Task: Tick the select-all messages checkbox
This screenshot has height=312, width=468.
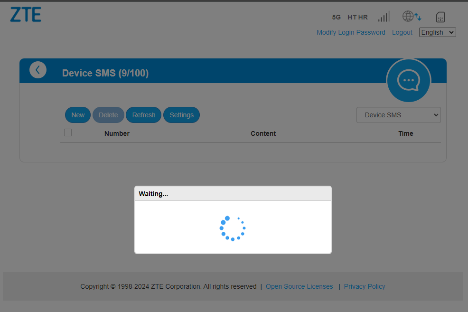Action: [x=68, y=132]
